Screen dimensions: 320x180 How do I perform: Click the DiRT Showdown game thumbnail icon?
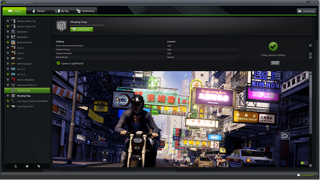coord(13,64)
